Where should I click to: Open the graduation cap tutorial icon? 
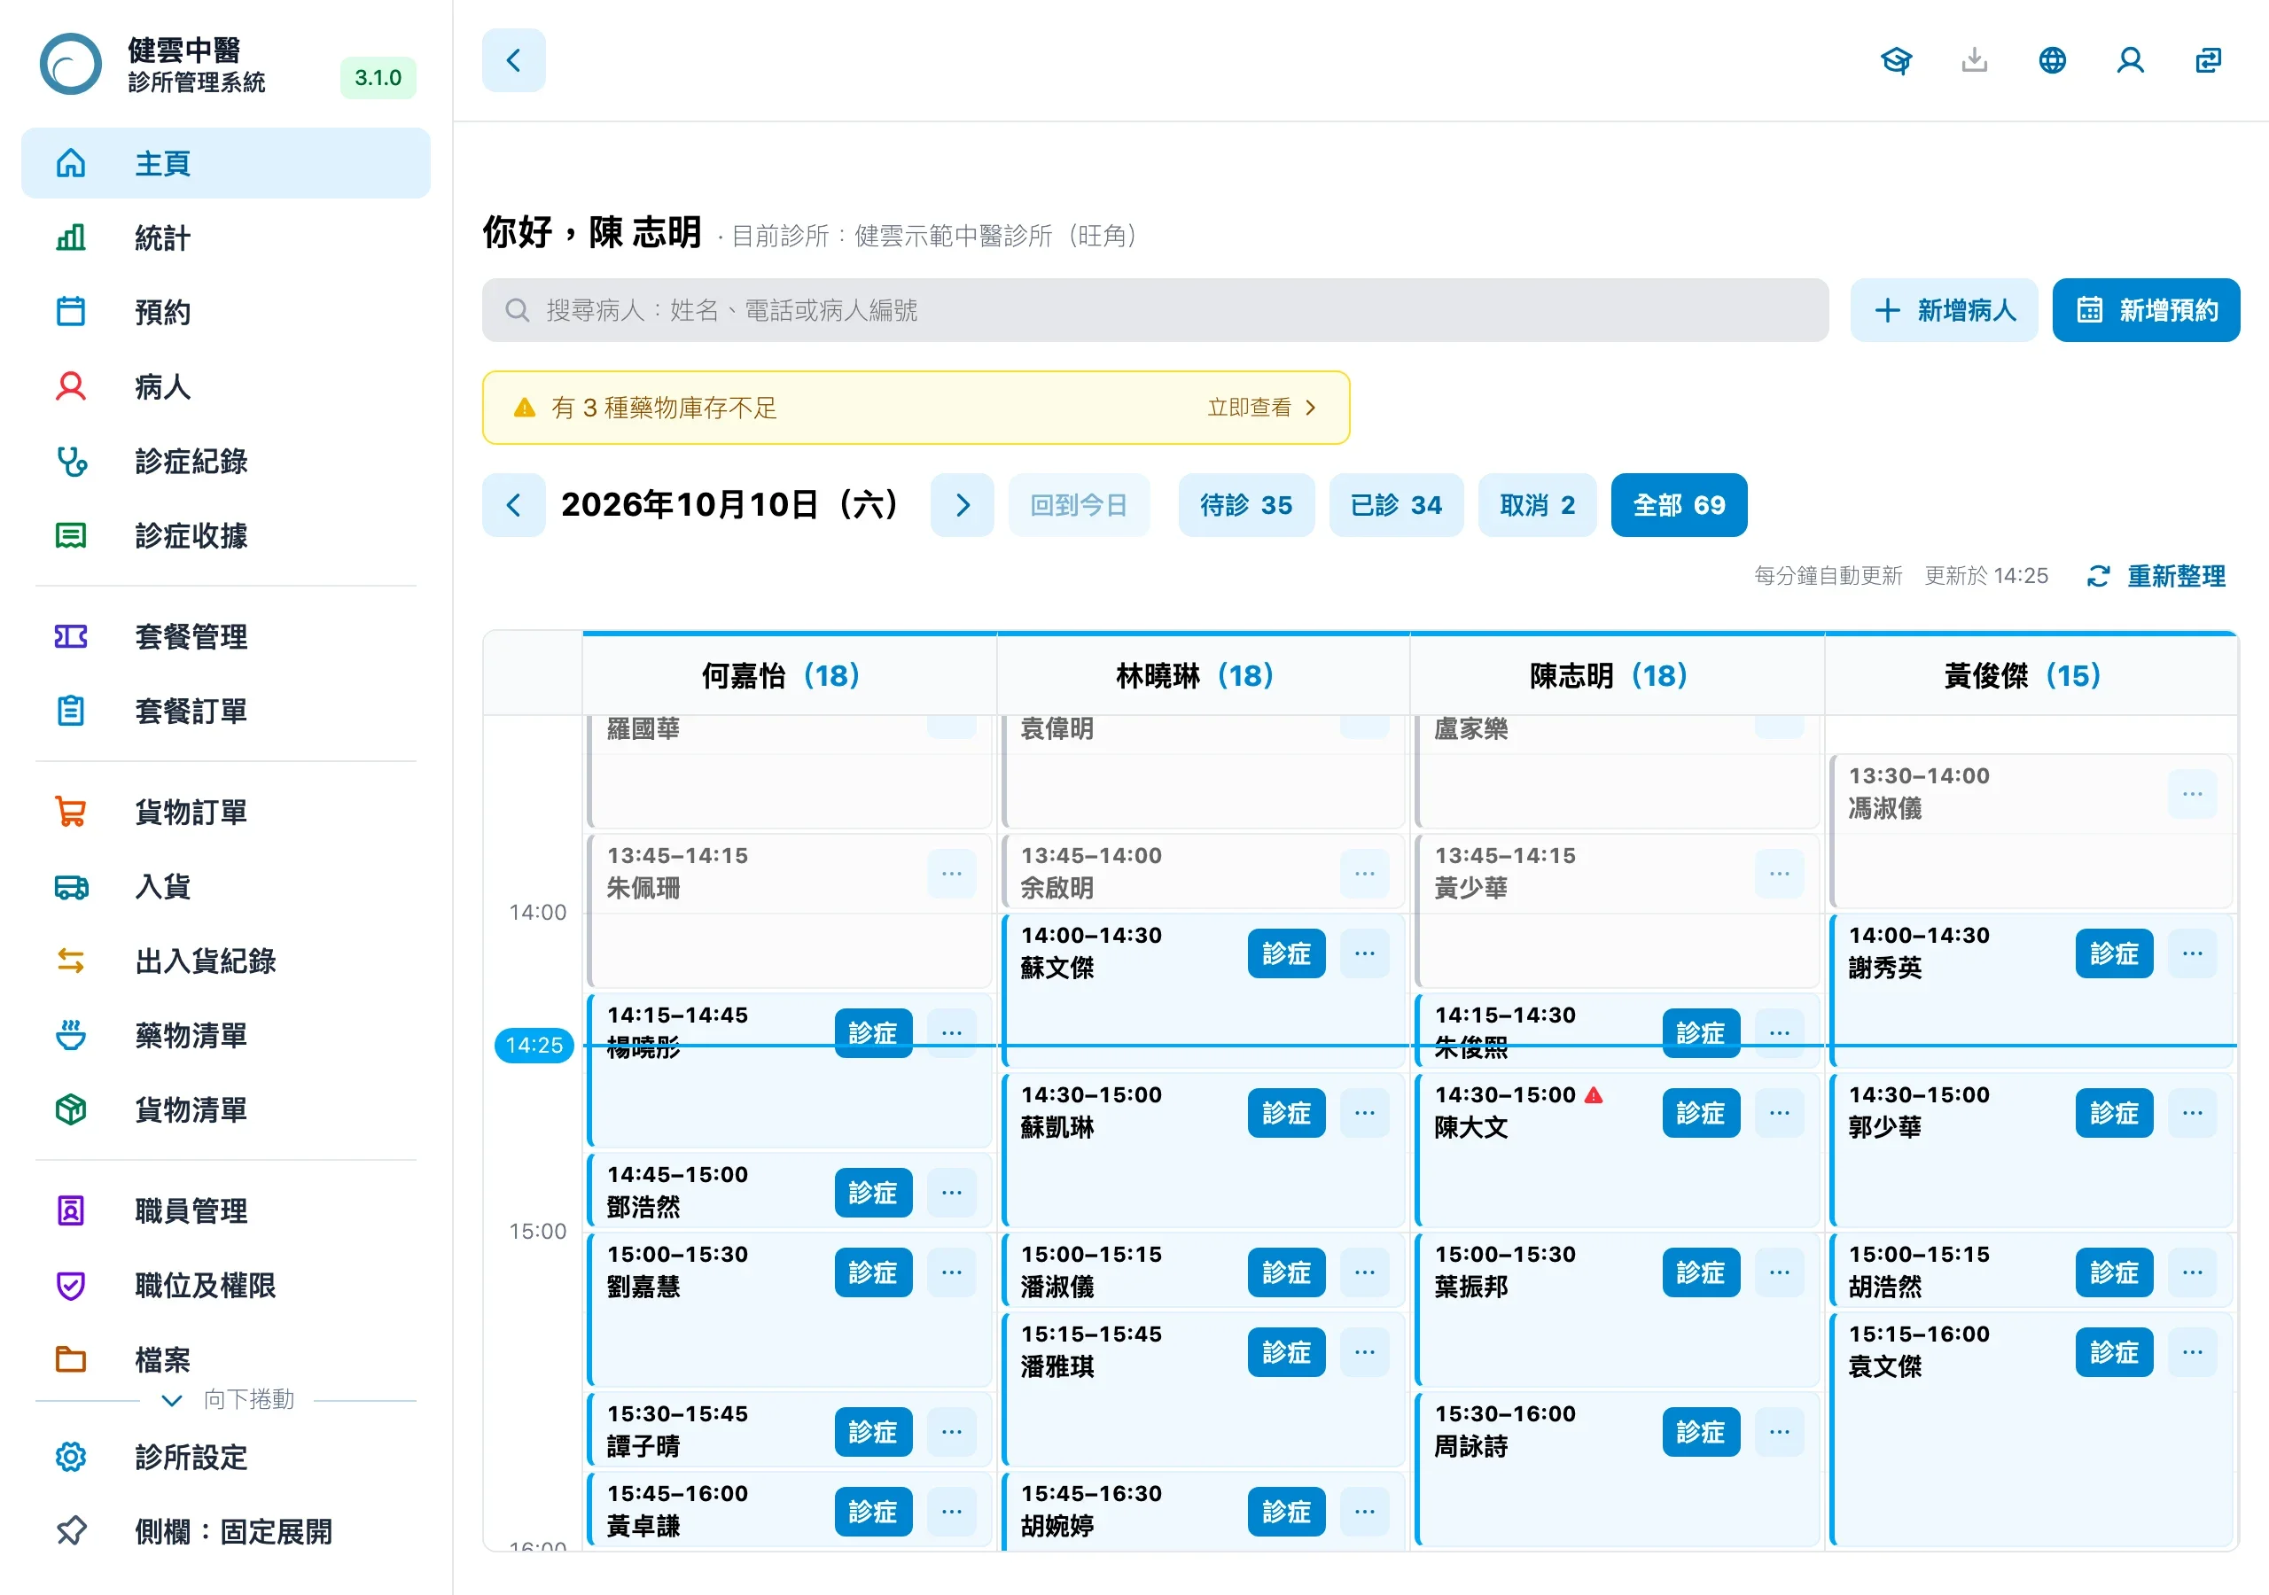click(1896, 60)
